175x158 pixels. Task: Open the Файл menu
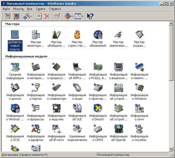[6, 9]
